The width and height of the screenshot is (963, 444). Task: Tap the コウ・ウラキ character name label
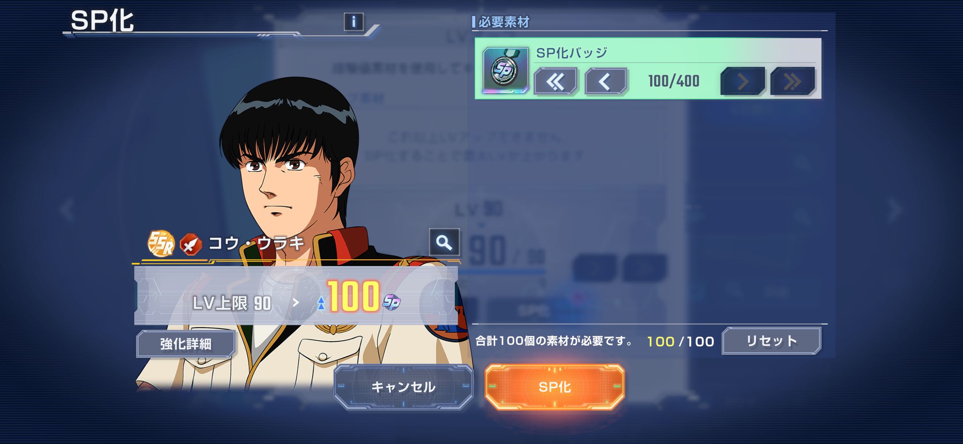tap(257, 243)
